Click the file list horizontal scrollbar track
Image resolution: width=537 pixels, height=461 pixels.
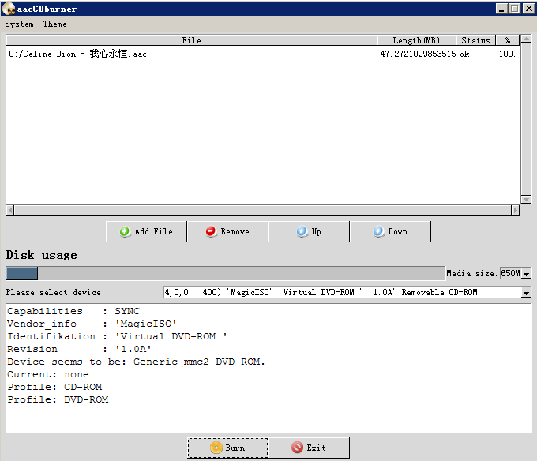point(263,210)
